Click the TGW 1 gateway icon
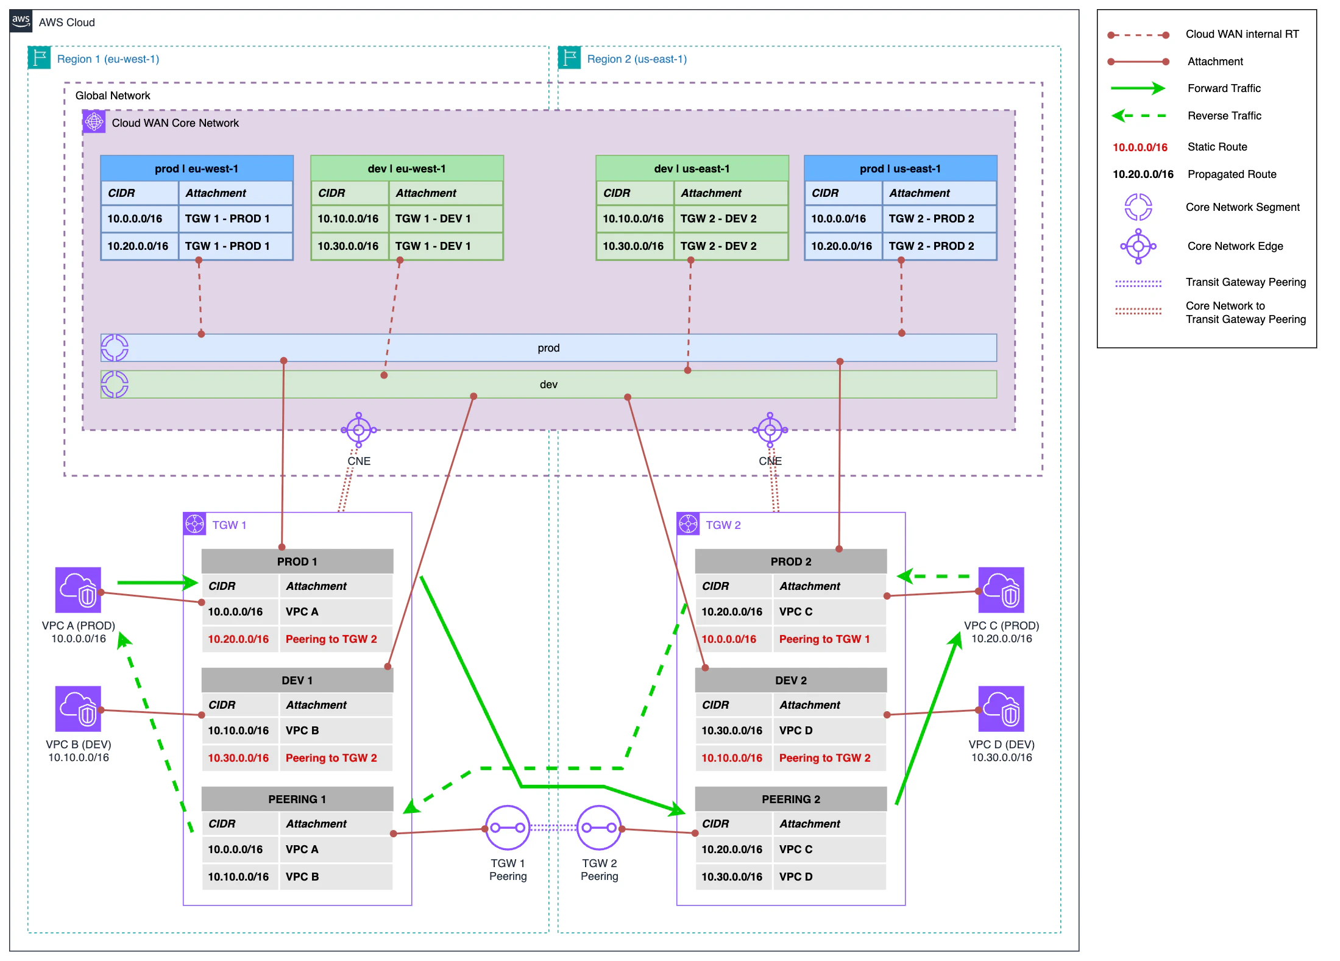The image size is (1340, 961). tap(194, 524)
